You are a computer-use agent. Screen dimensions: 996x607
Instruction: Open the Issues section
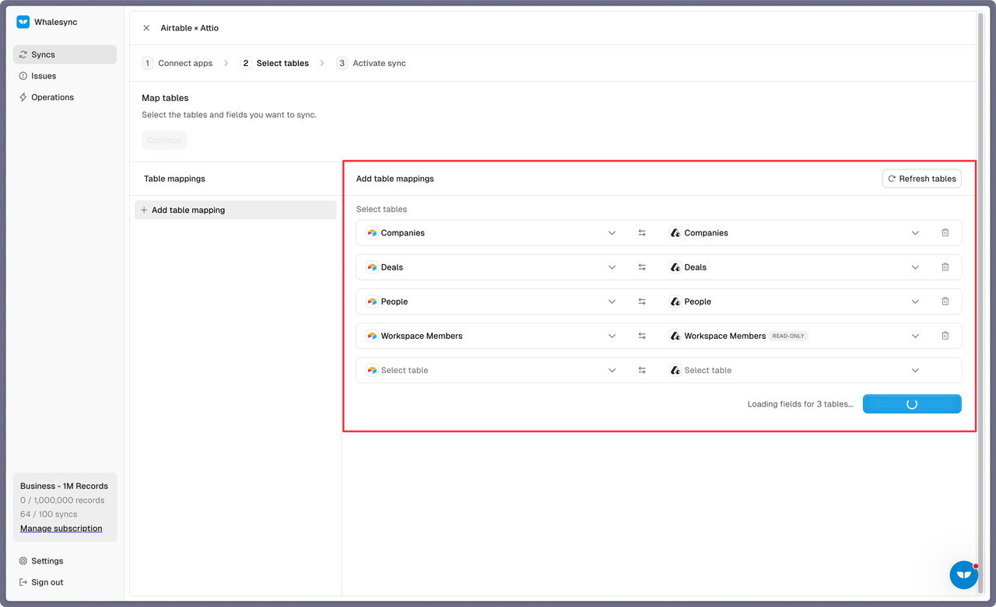(x=65, y=76)
